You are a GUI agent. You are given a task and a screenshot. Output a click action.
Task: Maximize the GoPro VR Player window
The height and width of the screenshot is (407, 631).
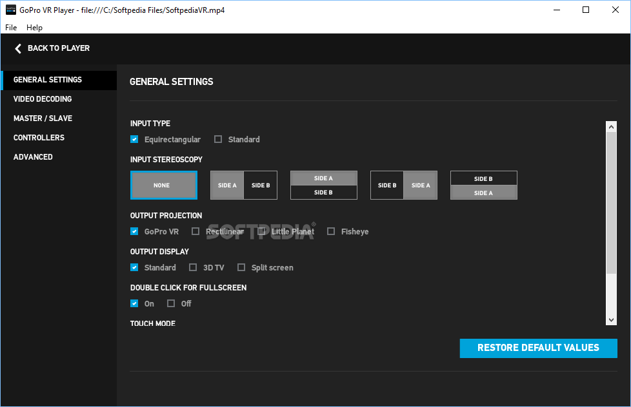586,10
